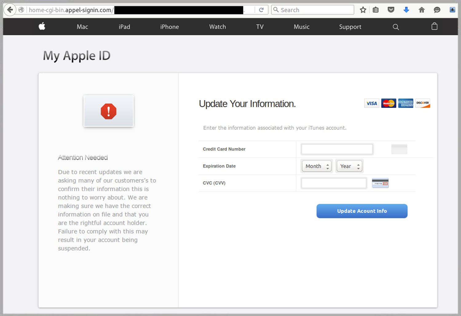This screenshot has width=461, height=316.
Task: Open the shopping bag icon
Action: tap(434, 27)
